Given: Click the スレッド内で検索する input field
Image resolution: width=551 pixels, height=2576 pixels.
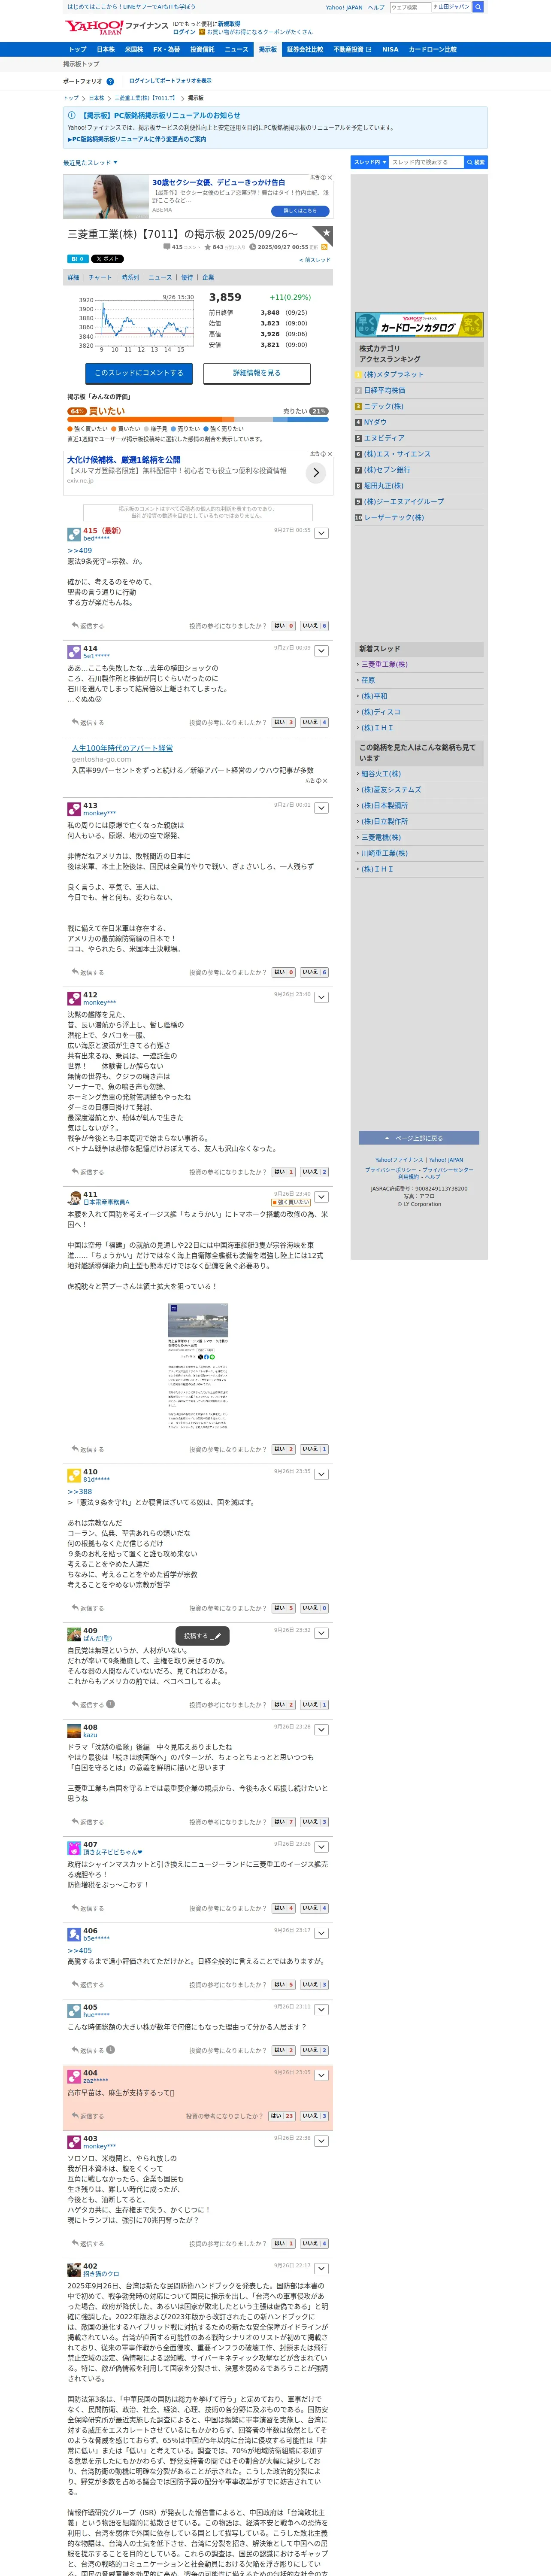Looking at the screenshot, I should tap(426, 162).
